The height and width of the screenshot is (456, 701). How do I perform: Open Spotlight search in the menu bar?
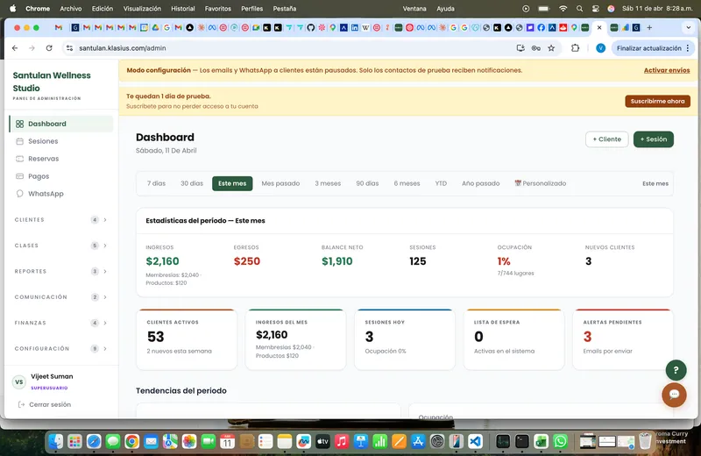(x=579, y=9)
